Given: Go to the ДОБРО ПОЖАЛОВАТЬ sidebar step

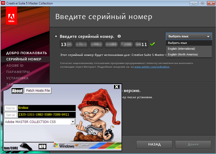Looking at the screenshot, I should tap(27, 53).
